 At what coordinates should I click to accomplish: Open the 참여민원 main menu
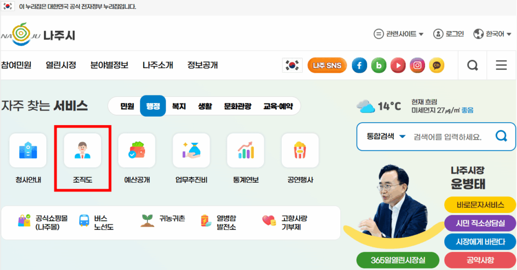tap(16, 65)
